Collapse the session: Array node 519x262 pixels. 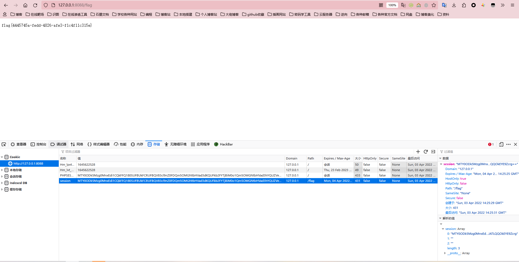click(443, 229)
